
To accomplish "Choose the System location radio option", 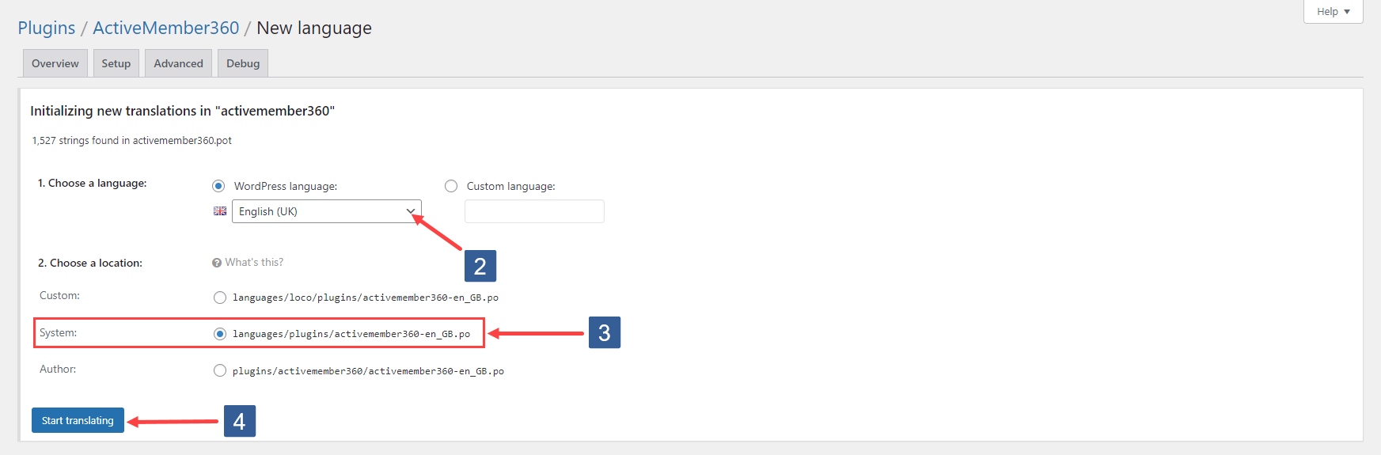I will tap(220, 334).
